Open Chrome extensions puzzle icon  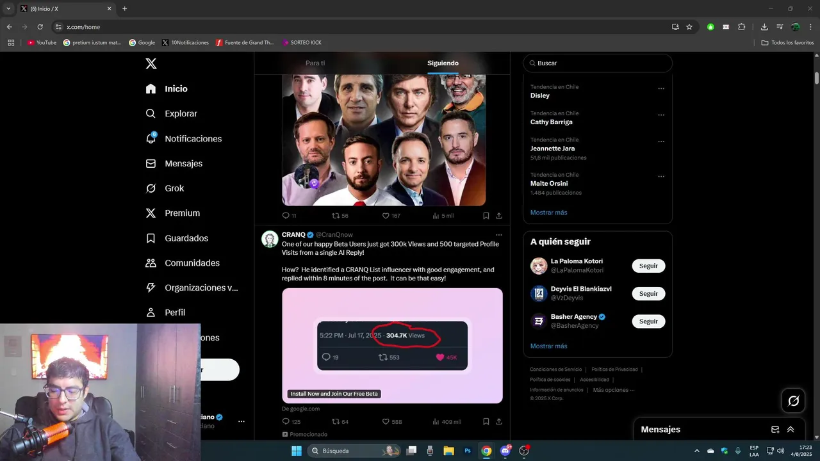[741, 27]
